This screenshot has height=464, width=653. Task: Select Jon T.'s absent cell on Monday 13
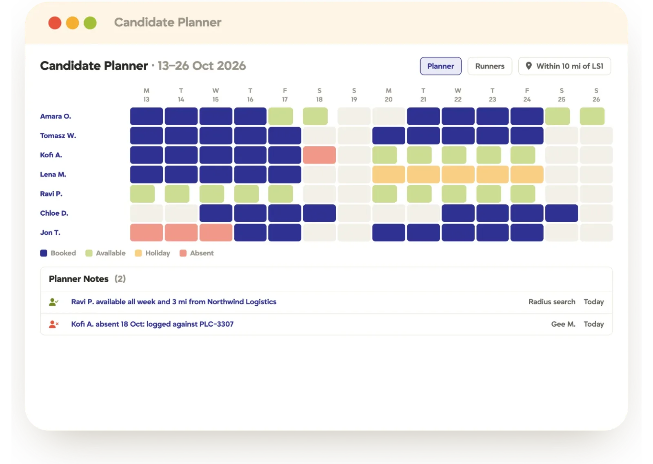147,232
